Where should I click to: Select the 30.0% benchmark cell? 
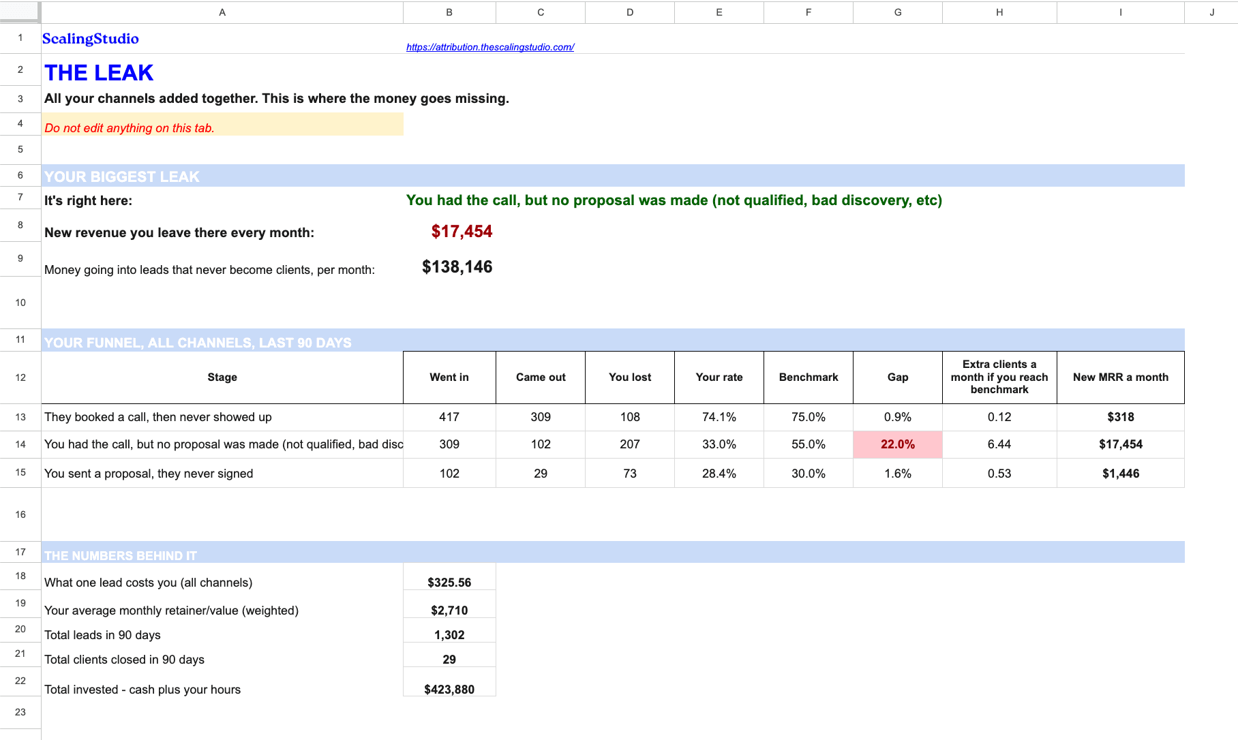point(809,473)
